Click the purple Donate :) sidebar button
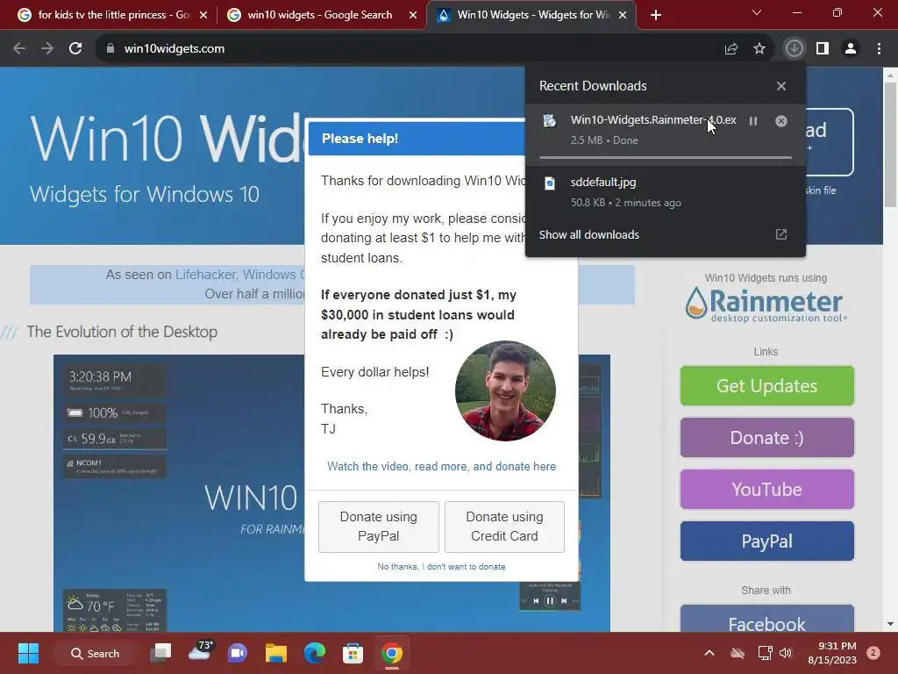This screenshot has width=898, height=674. [766, 437]
